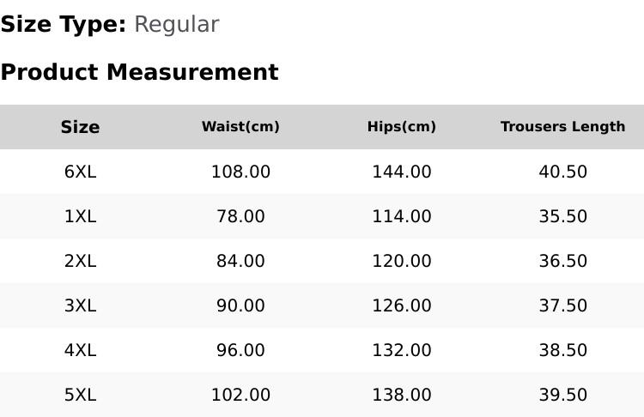Click the 144.00 hips value

click(402, 172)
